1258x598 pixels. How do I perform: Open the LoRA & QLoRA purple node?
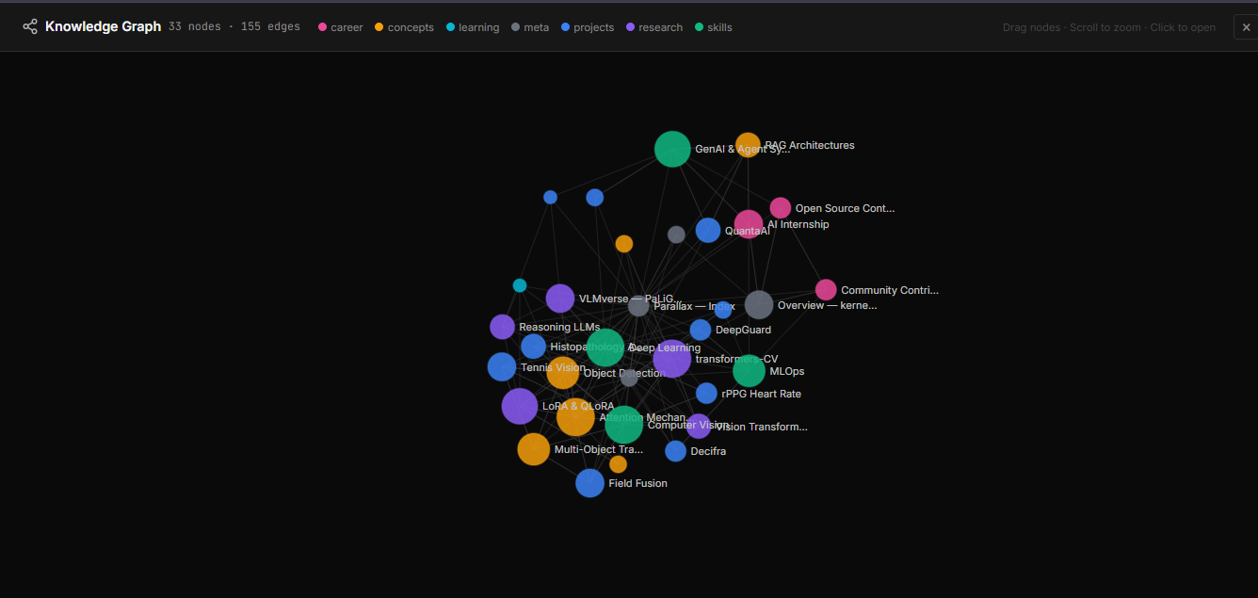pos(520,406)
